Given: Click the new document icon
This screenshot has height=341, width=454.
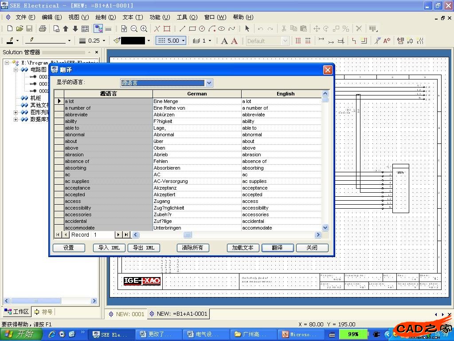Looking at the screenshot, I should pos(10,29).
